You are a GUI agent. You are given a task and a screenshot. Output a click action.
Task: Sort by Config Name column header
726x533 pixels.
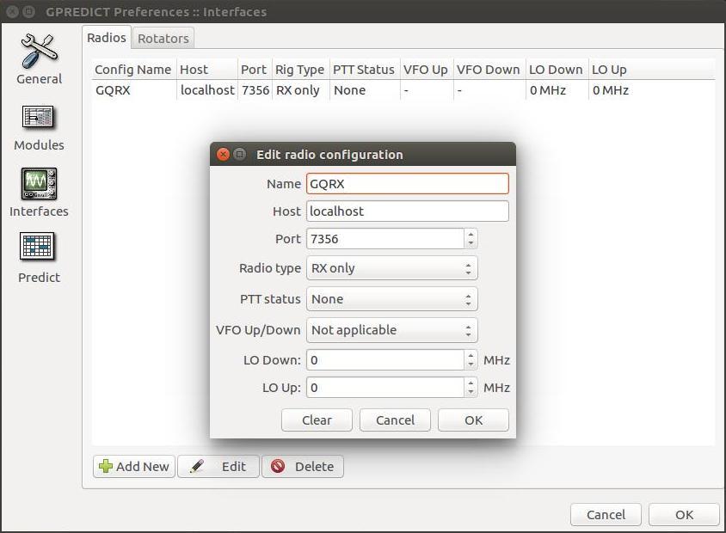click(x=133, y=70)
